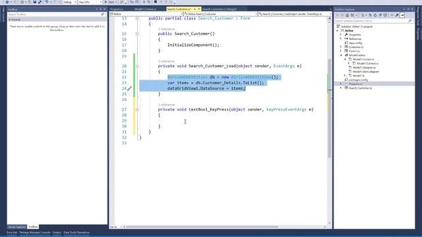Expand the References node
Screen dimensions: 422x237
341,39
